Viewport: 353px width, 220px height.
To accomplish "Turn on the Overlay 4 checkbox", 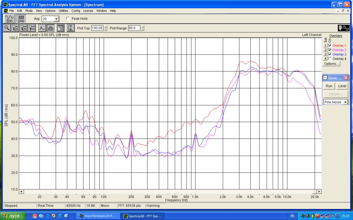I will [330, 59].
